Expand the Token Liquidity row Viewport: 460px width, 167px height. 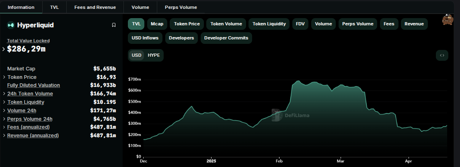4,102
